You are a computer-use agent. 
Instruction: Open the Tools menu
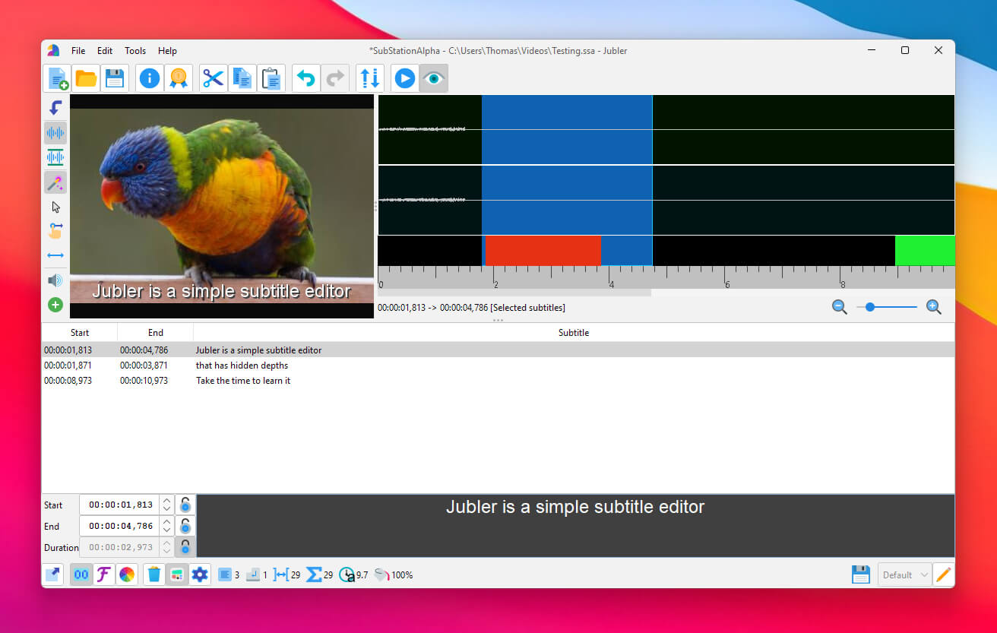(135, 51)
